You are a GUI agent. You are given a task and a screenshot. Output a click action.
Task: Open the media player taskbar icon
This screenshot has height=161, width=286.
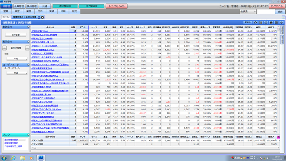coord(31,158)
